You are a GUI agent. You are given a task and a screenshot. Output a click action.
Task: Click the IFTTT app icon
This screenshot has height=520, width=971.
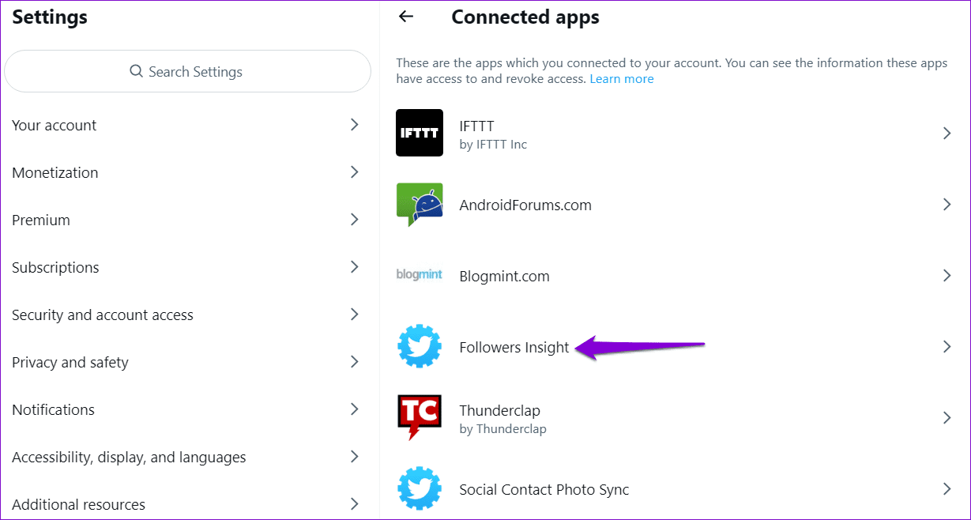click(420, 133)
